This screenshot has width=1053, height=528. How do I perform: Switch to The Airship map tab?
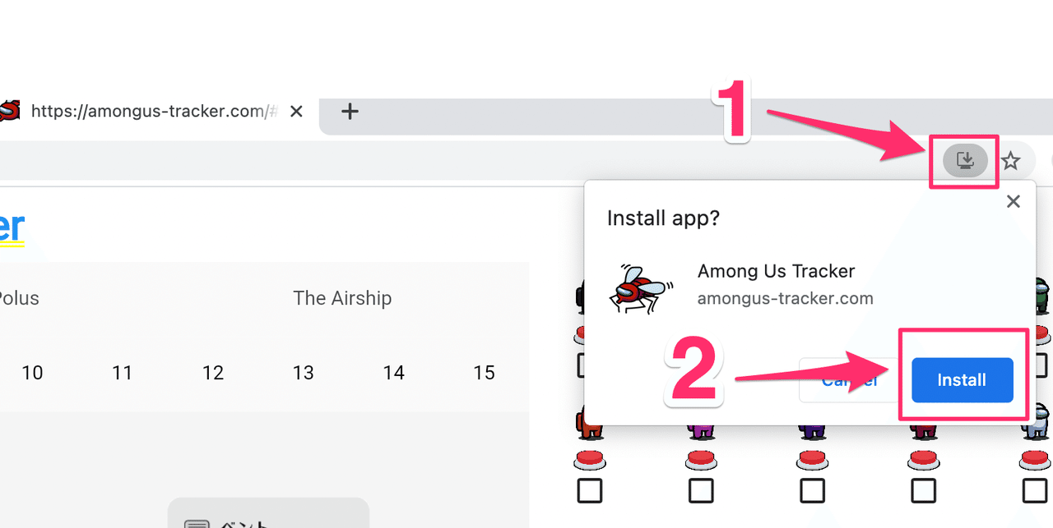tap(342, 298)
